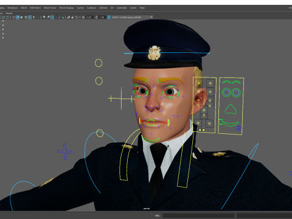292x219 pixels.
Task: Select the green nose control in face panel
Action: (x=231, y=109)
